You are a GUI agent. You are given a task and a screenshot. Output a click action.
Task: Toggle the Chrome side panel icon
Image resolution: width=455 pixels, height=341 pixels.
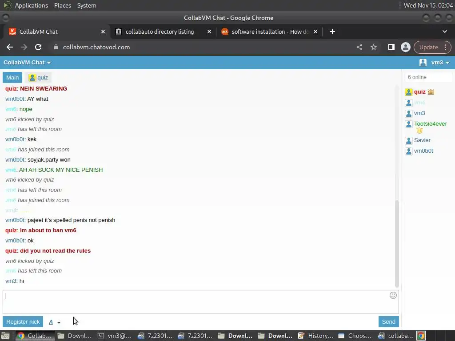click(391, 47)
